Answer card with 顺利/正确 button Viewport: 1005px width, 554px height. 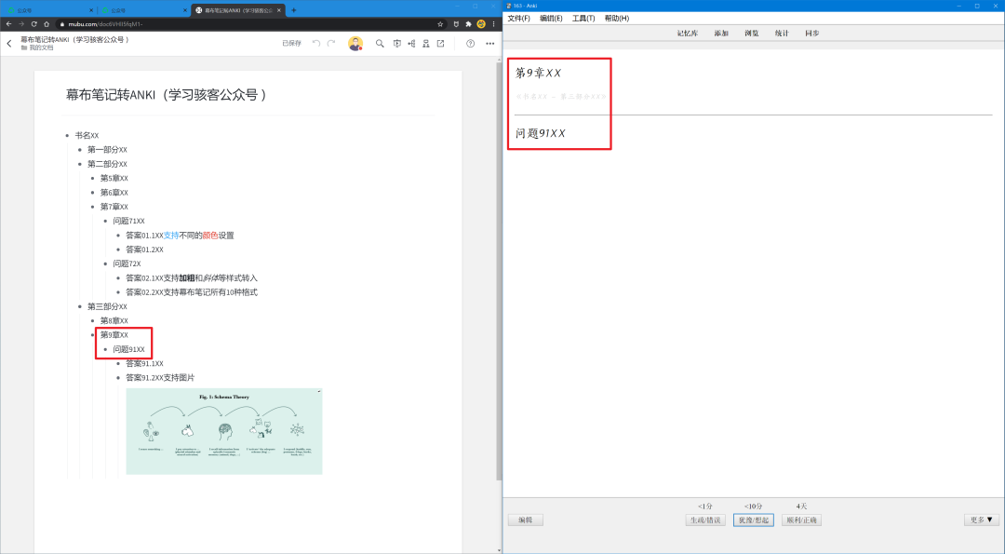(x=801, y=520)
